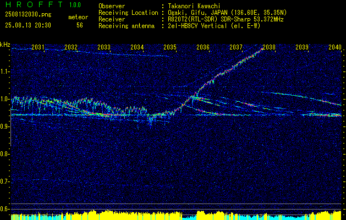Click the 1.0 kHz axis label
The height and width of the screenshot is (220, 346).
[x=4, y=99]
